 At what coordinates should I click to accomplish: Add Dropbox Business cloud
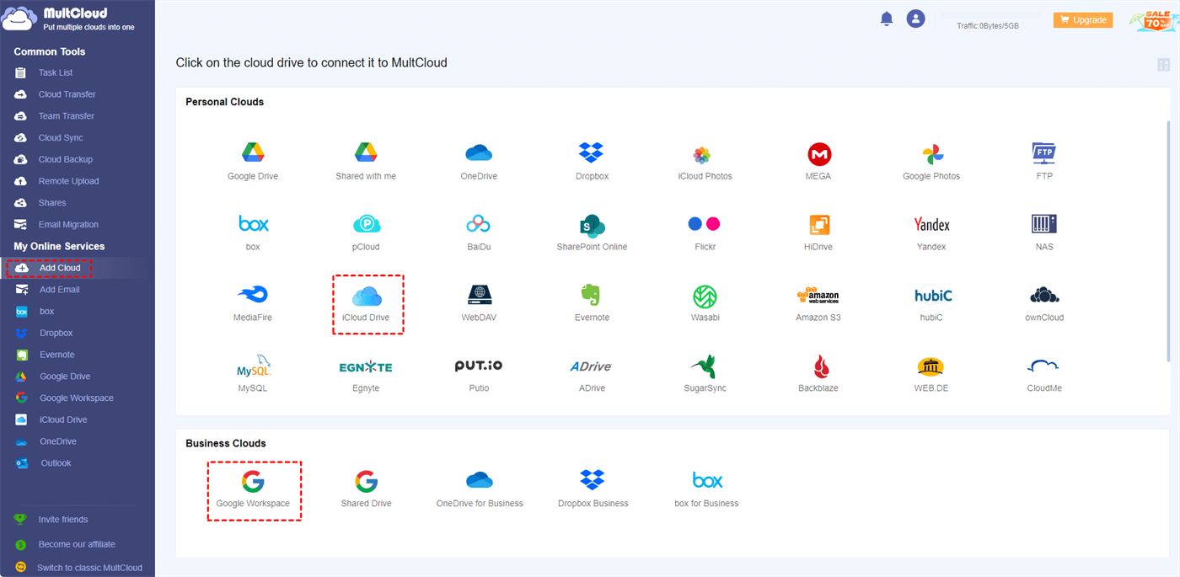tap(592, 489)
